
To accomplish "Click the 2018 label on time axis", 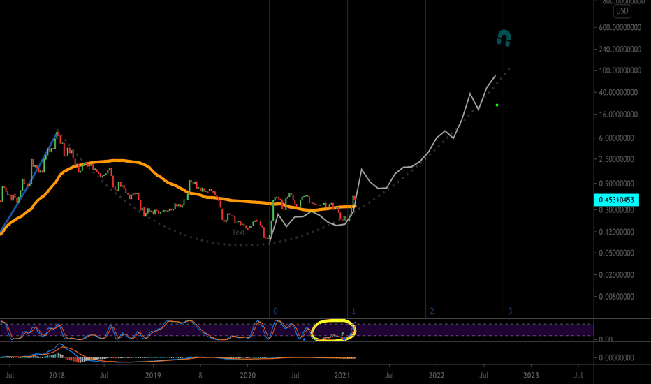I will click(57, 376).
